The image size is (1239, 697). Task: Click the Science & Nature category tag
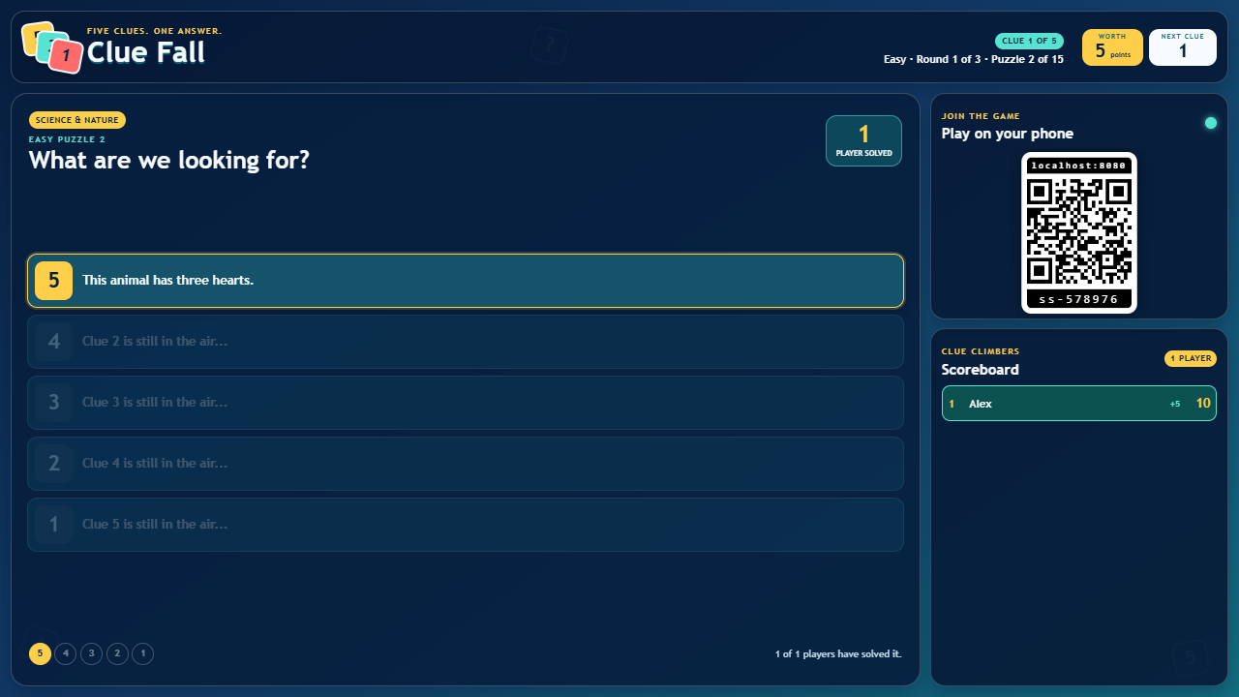click(77, 120)
